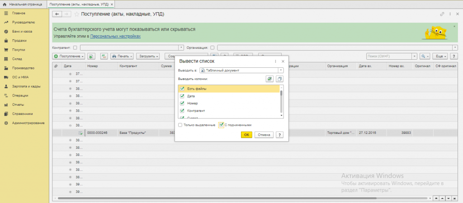Open the Персональных настройках link
This screenshot has width=463, height=203.
pyautogui.click(x=116, y=36)
